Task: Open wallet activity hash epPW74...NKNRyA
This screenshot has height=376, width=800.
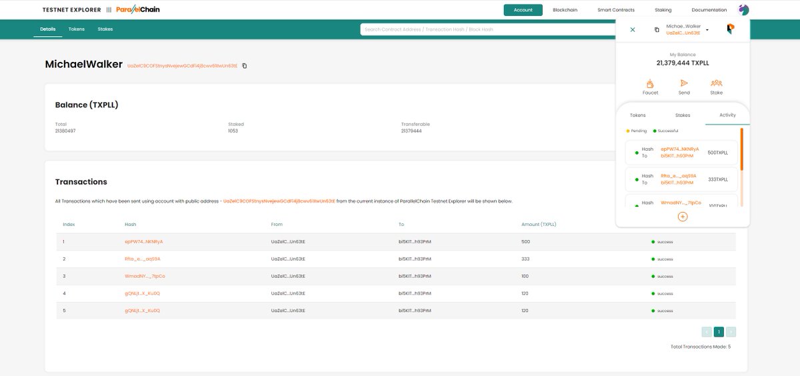Action: pyautogui.click(x=679, y=149)
